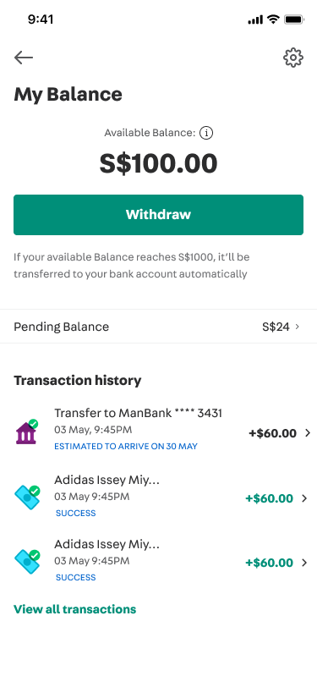Expand last Adidas Issey Miy transaction chevron
This screenshot has height=687, width=317.
pyautogui.click(x=304, y=563)
